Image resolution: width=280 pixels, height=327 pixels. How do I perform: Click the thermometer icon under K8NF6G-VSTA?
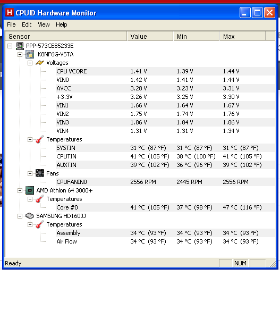pyautogui.click(x=40, y=139)
